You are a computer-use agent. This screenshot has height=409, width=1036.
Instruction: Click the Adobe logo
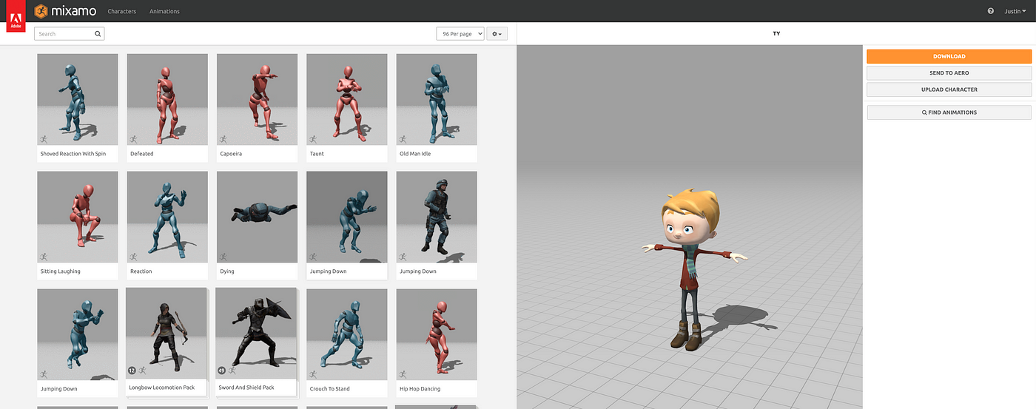(x=16, y=16)
